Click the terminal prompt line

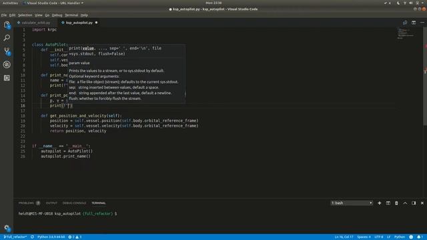67,213
